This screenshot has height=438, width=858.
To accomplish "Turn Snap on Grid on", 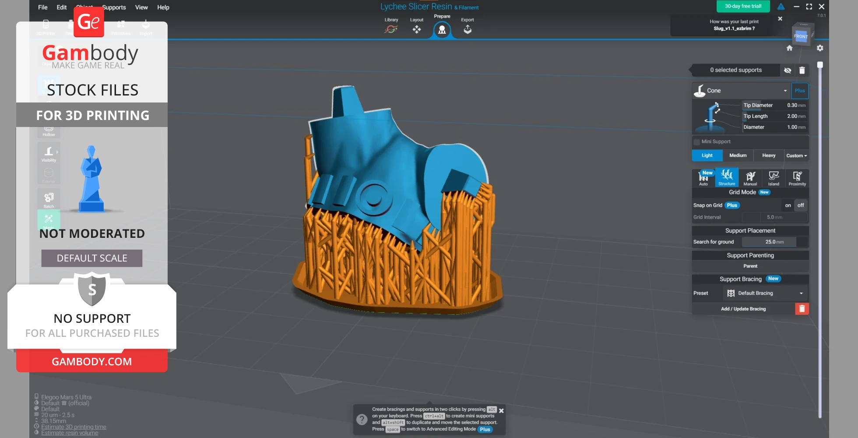I will (x=788, y=205).
